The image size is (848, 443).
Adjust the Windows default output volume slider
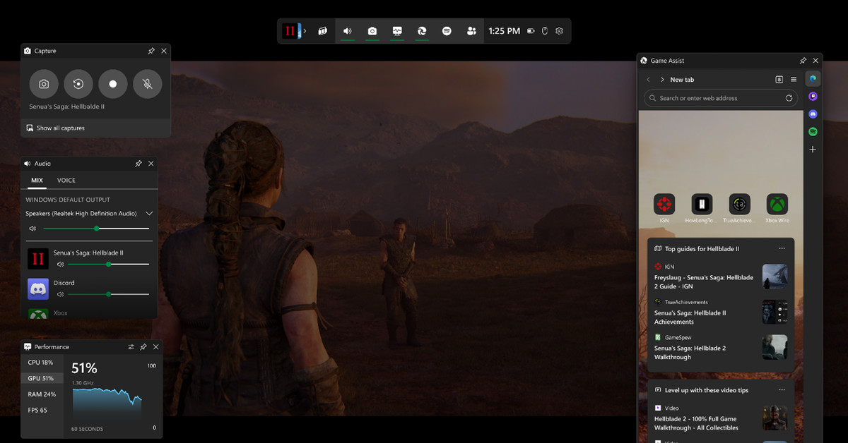[96, 229]
